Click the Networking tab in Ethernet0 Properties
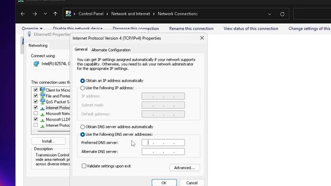331x186 pixels. [38, 45]
